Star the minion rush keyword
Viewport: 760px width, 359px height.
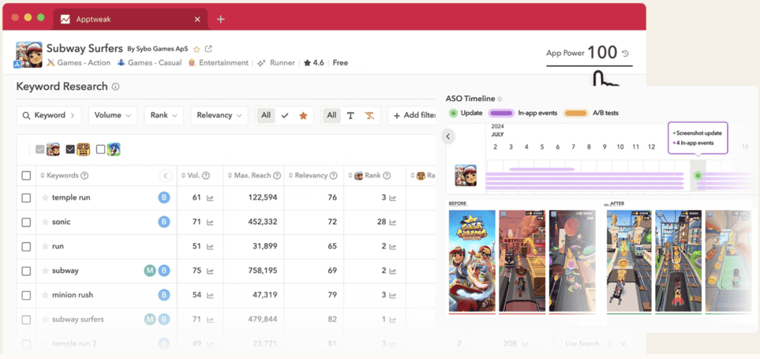(45, 294)
